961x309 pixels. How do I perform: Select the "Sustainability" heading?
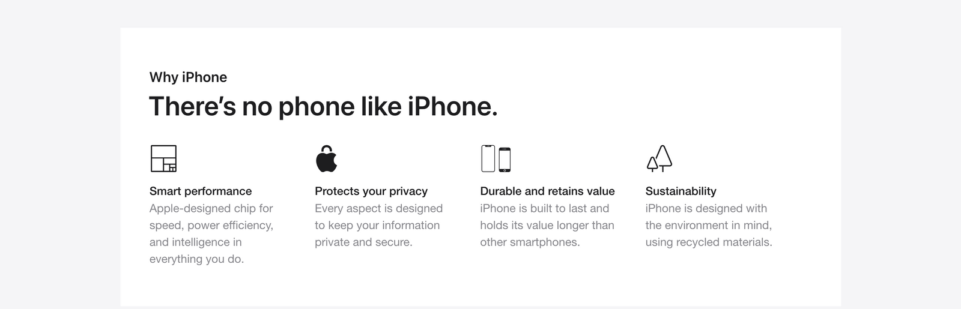tap(681, 191)
